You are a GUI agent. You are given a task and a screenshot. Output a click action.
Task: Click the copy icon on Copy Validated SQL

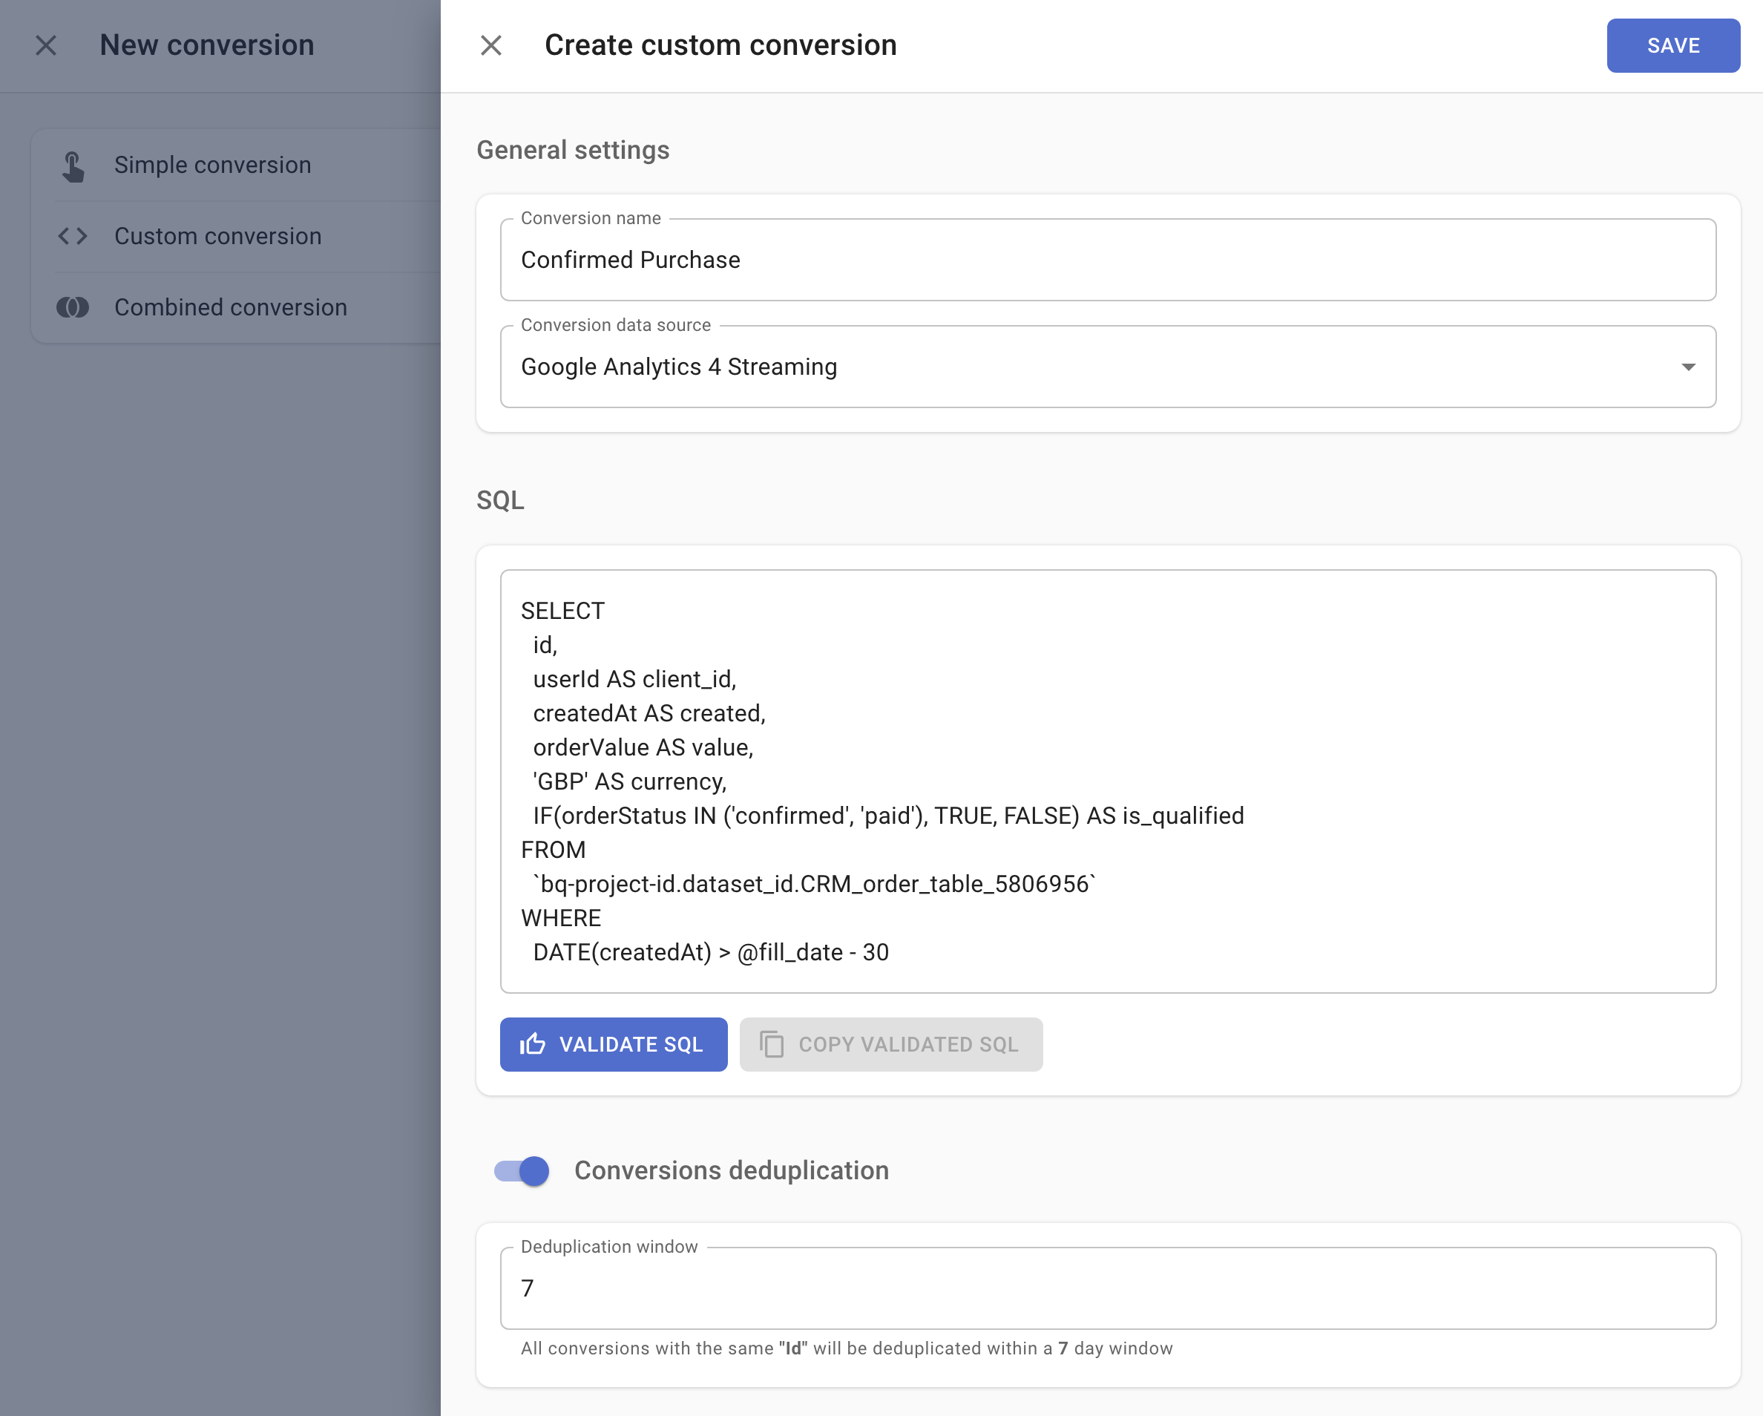coord(771,1043)
